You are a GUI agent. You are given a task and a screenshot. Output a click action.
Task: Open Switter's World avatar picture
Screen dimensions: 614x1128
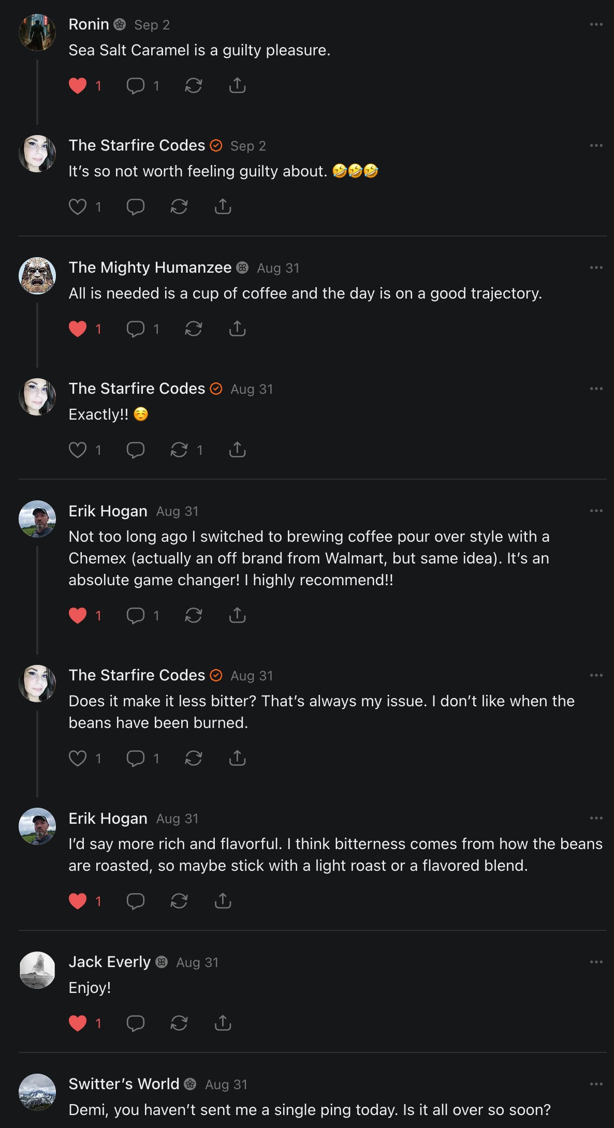point(37,1092)
